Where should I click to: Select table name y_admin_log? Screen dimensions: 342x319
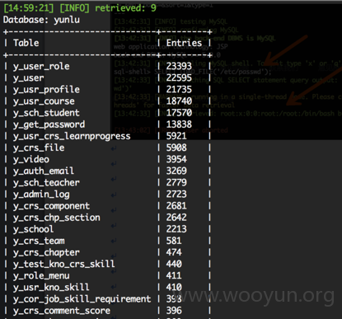pos(41,195)
